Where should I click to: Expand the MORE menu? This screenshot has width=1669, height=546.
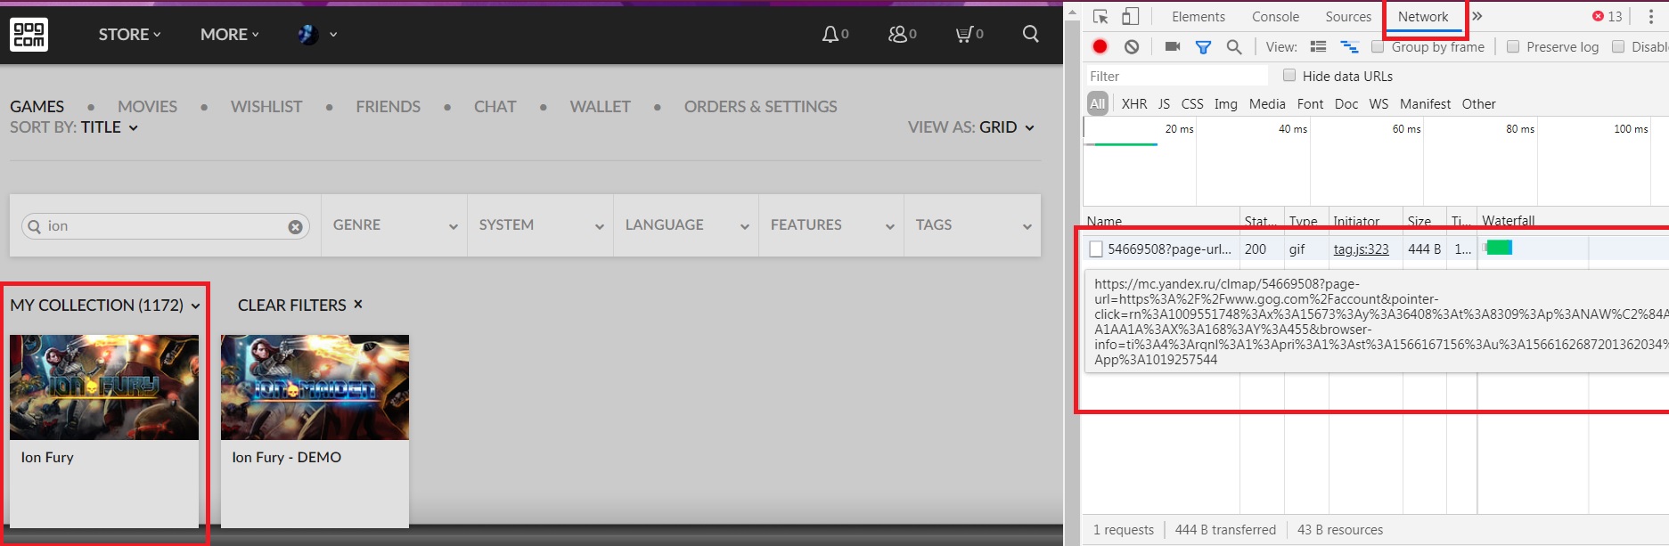tap(230, 35)
